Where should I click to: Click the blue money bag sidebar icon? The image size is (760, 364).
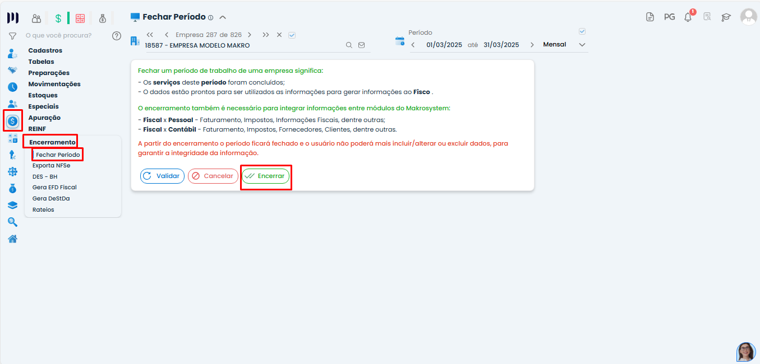pos(12,189)
